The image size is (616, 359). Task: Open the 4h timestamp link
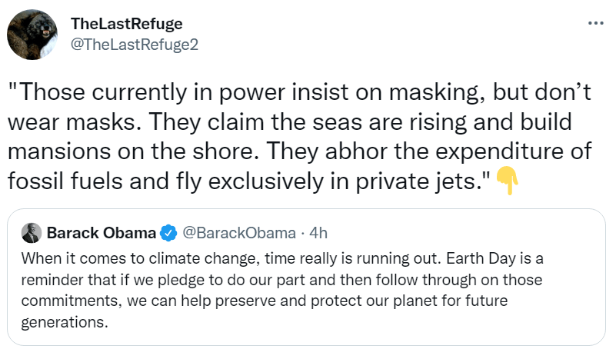tap(318, 232)
